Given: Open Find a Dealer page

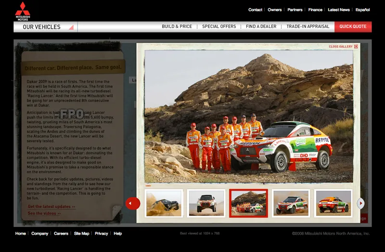Looking at the screenshot, I should point(261,27).
